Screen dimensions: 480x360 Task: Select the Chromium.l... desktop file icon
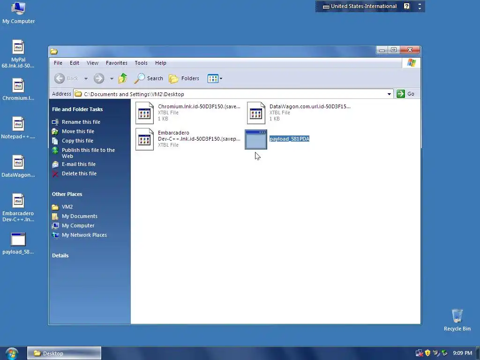18,86
